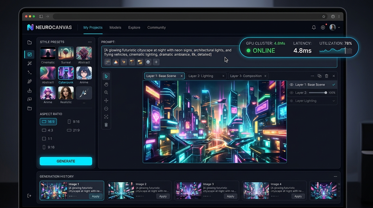The image size is (373, 208).
Task: Expand more style presets via the ellipsis tile
Action: (x=84, y=93)
